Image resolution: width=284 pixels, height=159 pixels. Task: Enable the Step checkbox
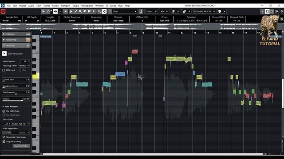tap(20, 70)
